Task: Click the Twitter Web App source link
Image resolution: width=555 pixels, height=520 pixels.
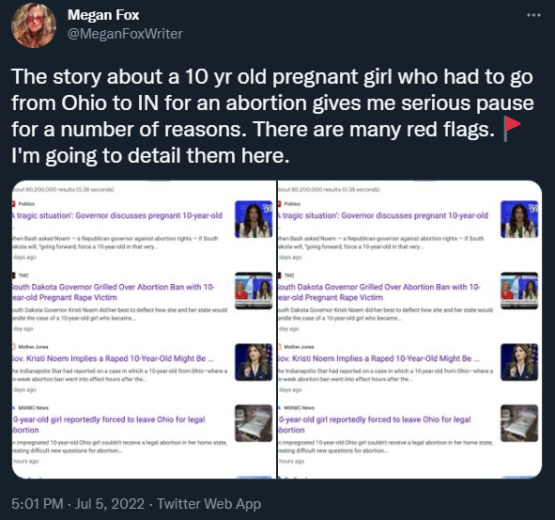Action: coord(208,504)
